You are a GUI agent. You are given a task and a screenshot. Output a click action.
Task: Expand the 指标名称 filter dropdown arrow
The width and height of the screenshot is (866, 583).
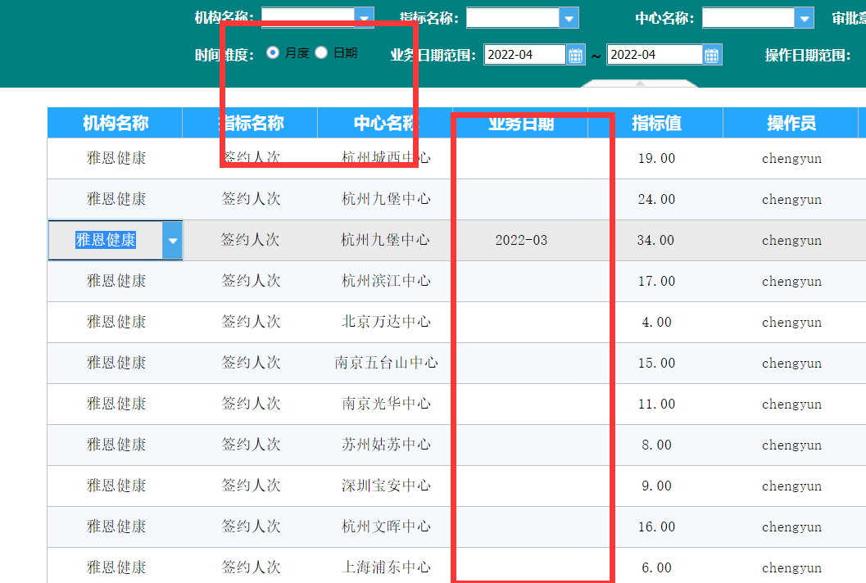click(569, 18)
